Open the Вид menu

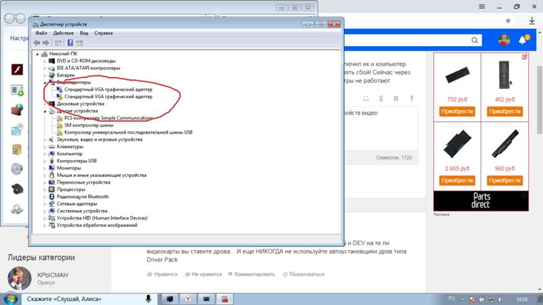pos(83,33)
